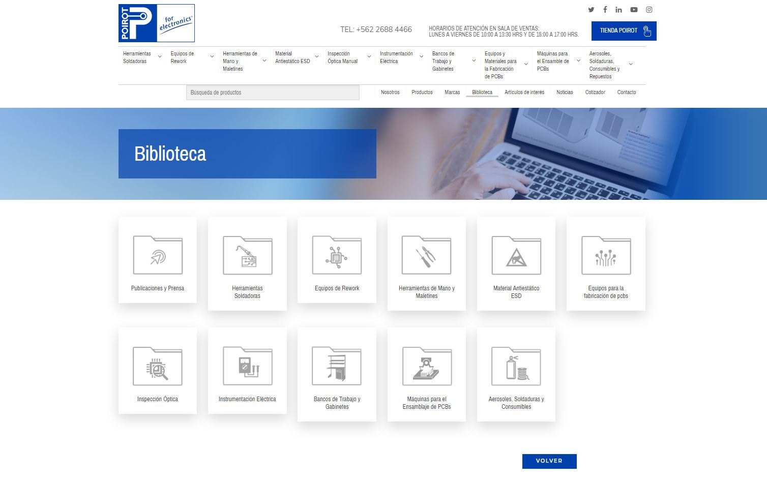Expand the Instrumentación Eléctrica menu chevron

click(x=421, y=56)
